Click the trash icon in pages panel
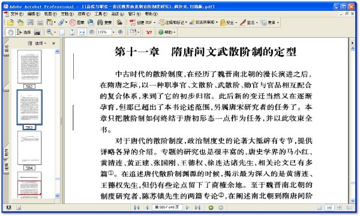 tap(30, 43)
